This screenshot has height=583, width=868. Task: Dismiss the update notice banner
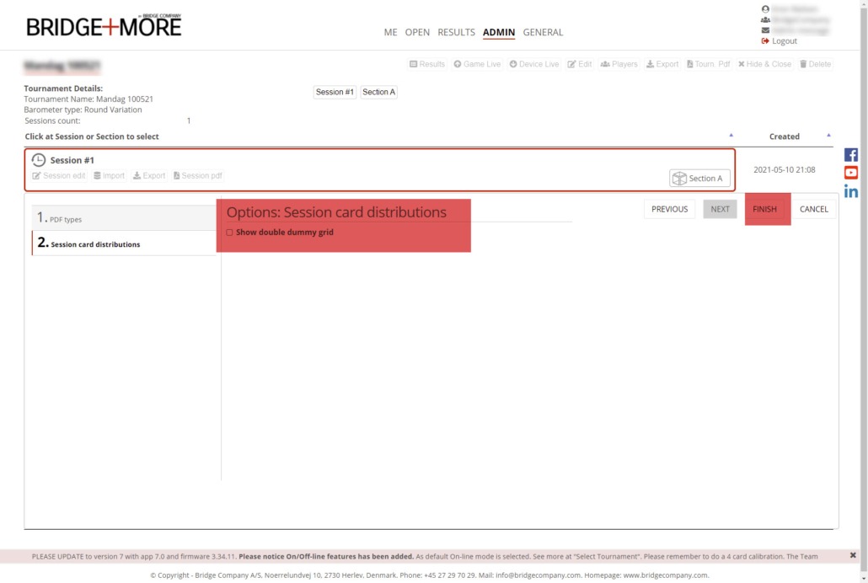(x=853, y=555)
